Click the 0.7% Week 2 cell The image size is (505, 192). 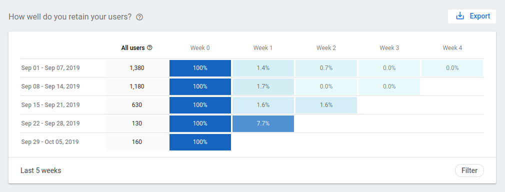pyautogui.click(x=326, y=68)
